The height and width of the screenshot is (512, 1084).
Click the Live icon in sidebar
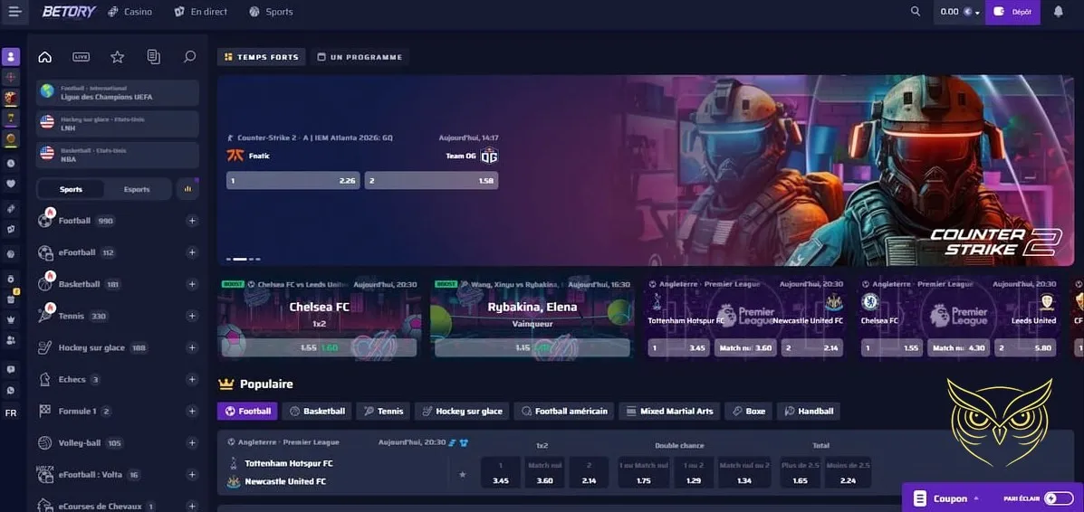pos(81,57)
